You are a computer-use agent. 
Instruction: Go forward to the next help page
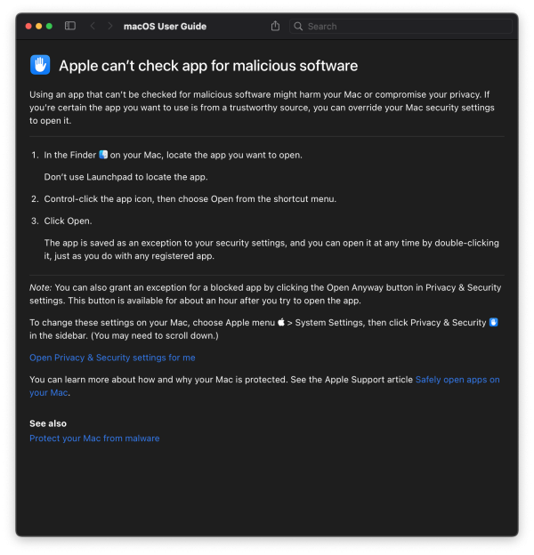(x=109, y=26)
